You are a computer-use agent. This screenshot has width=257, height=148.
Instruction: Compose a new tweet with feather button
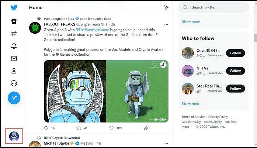[14, 97]
